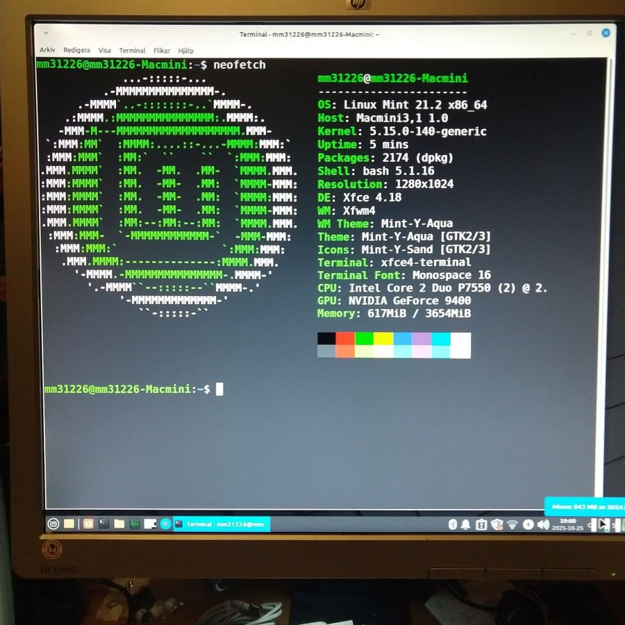Click the Terminal window button in taskbar
The width and height of the screenshot is (625, 625).
[221, 524]
